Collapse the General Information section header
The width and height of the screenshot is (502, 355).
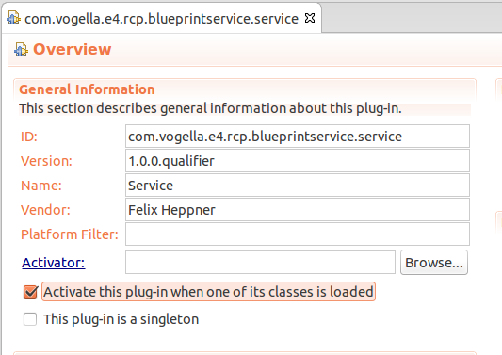point(87,89)
